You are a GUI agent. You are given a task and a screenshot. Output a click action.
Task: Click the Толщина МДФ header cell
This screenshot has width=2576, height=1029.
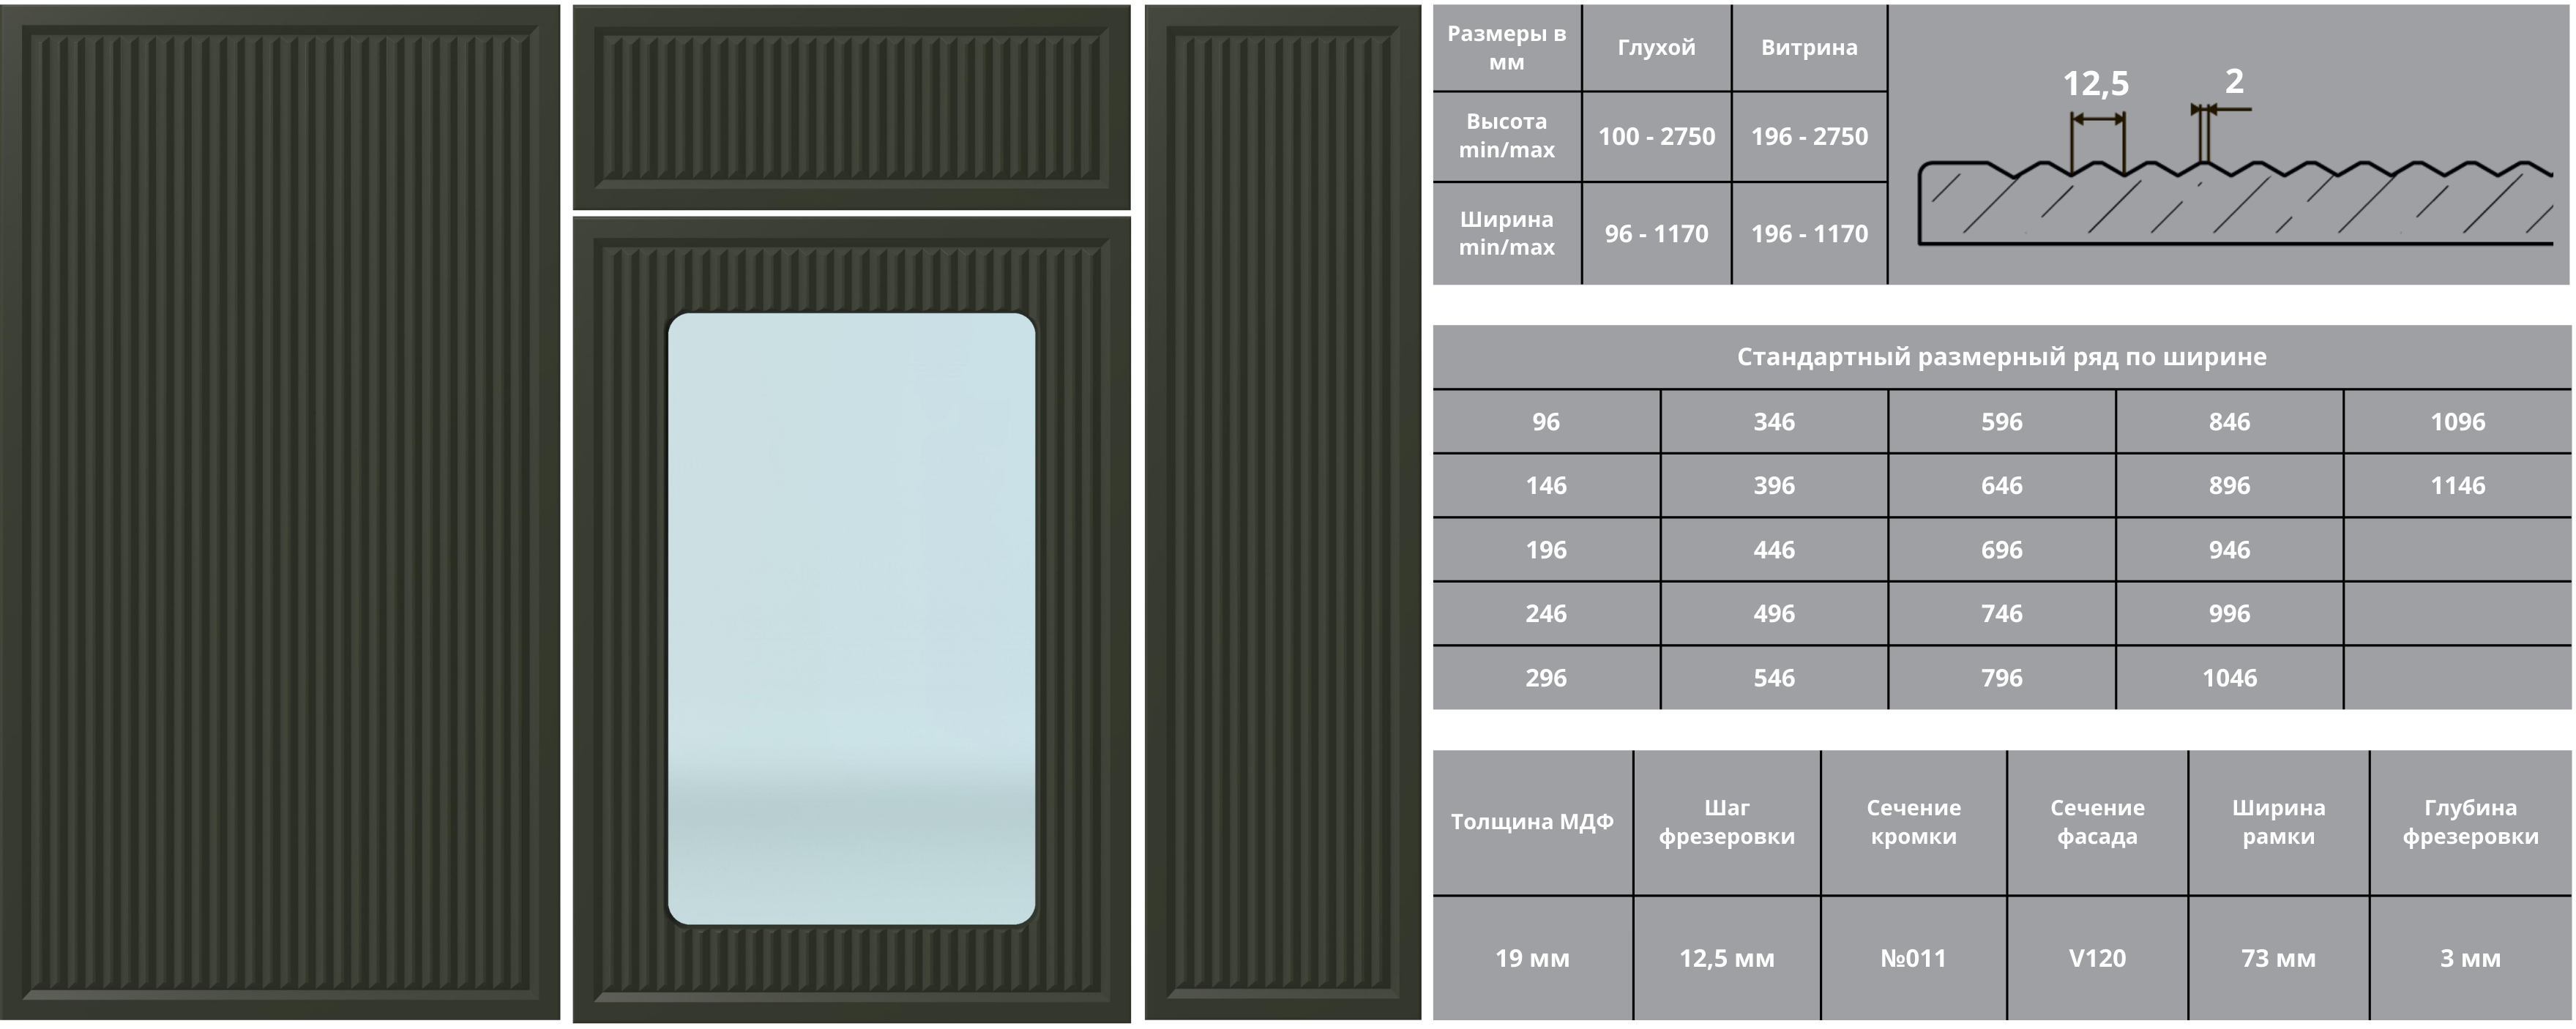pos(1532,822)
